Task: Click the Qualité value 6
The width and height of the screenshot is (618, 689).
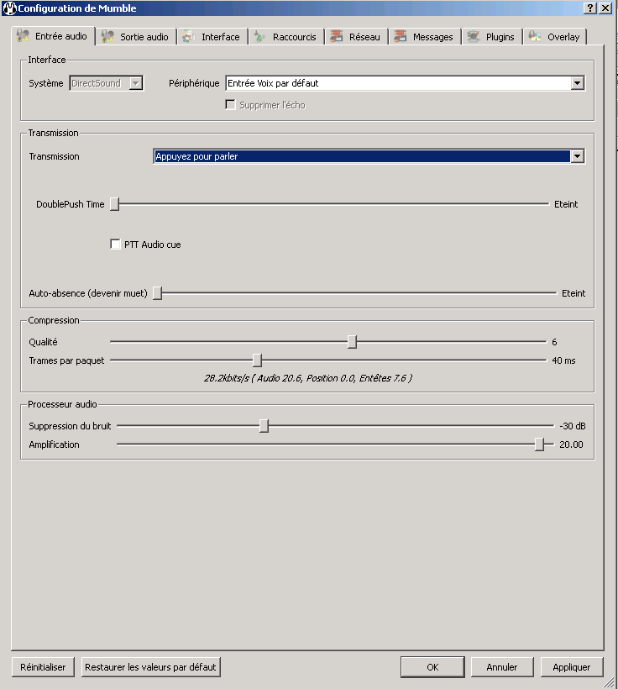Action: pyautogui.click(x=554, y=342)
